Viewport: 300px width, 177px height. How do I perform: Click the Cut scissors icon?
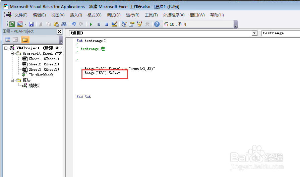click(41, 24)
